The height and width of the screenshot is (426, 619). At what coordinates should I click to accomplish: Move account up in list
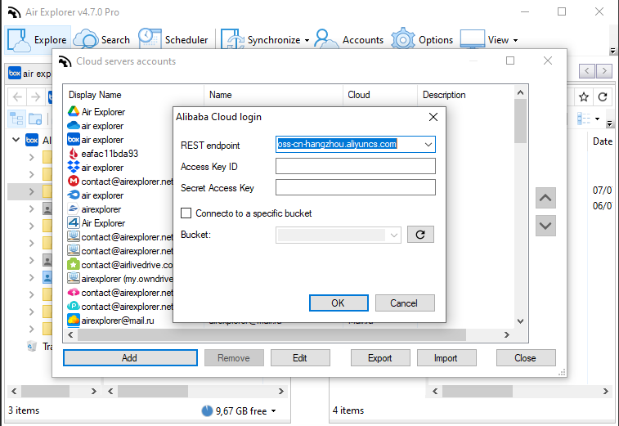(545, 198)
